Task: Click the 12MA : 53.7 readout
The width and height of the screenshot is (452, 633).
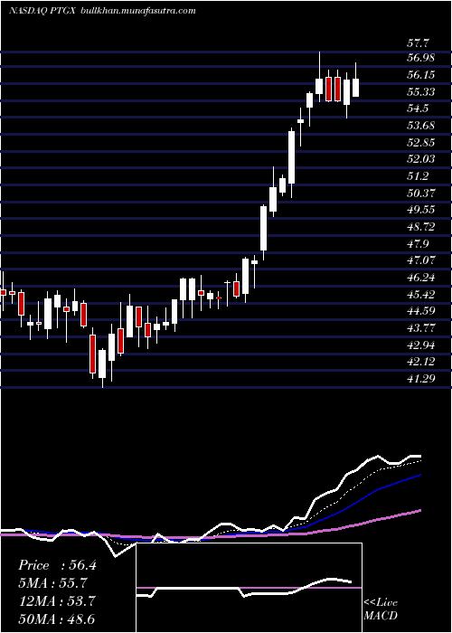Action: [57, 601]
